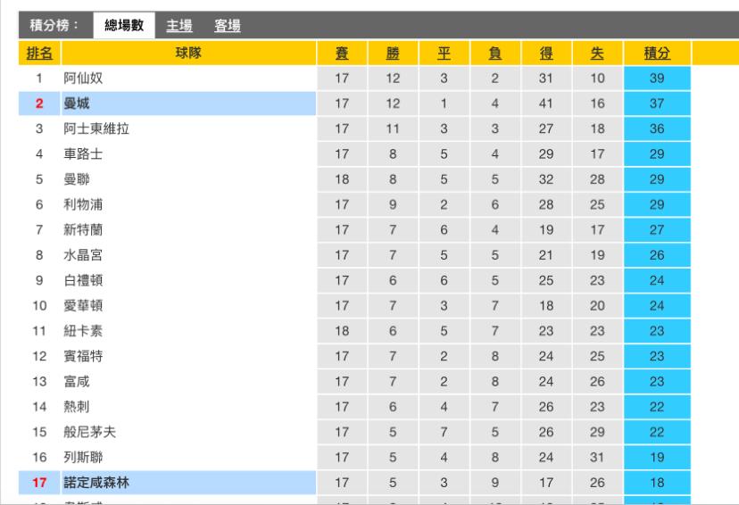Sort by 平 draws column header

(x=444, y=54)
